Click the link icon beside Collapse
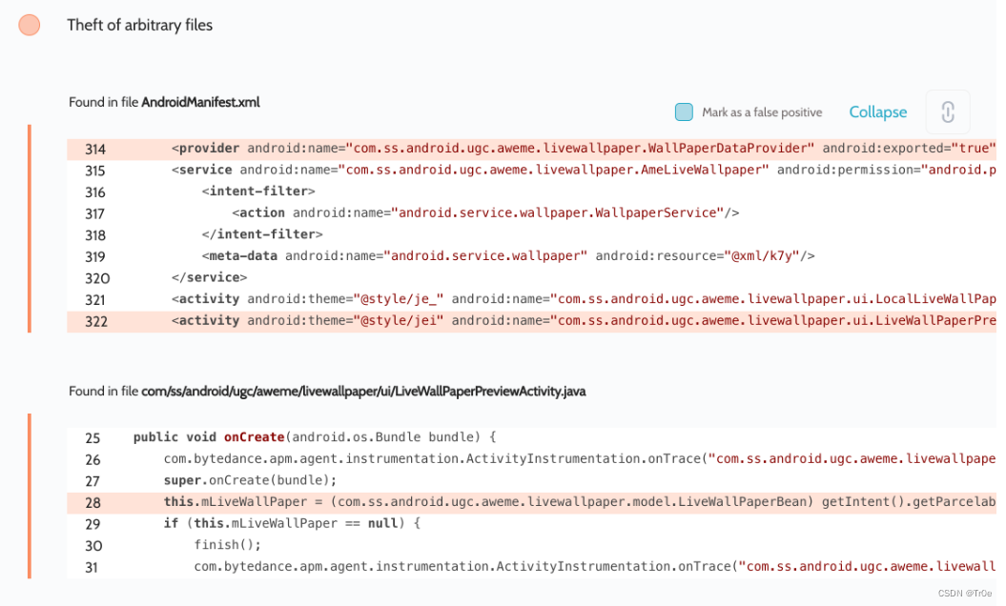 948,111
